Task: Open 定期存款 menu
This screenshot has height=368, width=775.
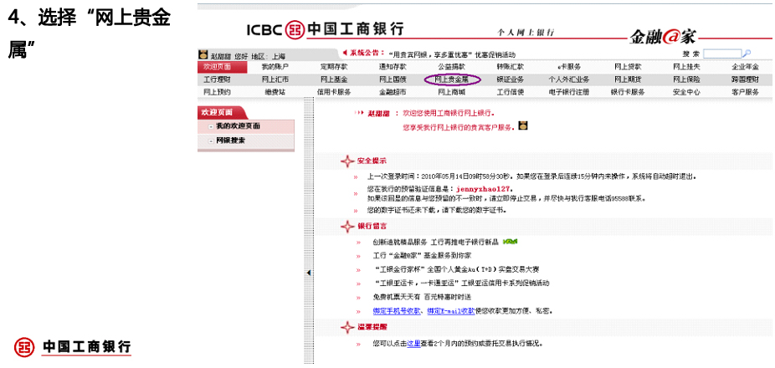Action: click(334, 67)
